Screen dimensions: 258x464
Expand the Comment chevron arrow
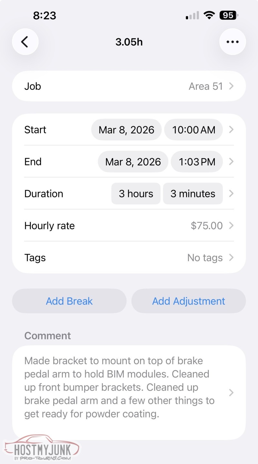pyautogui.click(x=231, y=393)
